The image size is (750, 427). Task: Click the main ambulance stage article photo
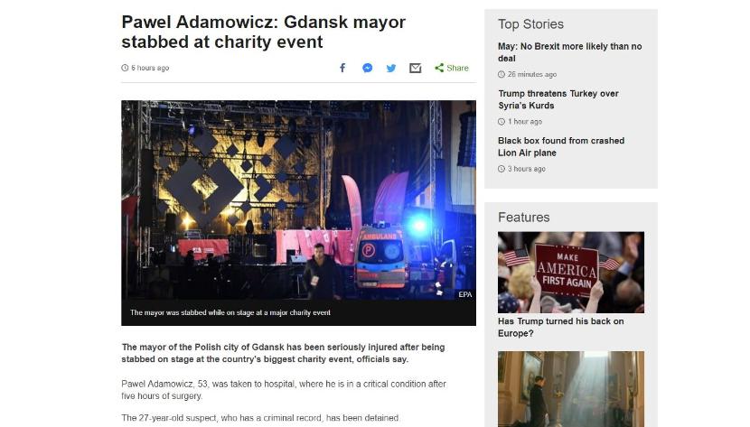[x=298, y=200]
